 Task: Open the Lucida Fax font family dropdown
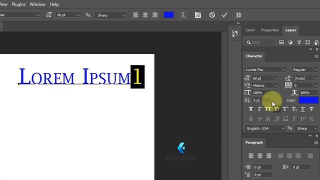(x=284, y=70)
